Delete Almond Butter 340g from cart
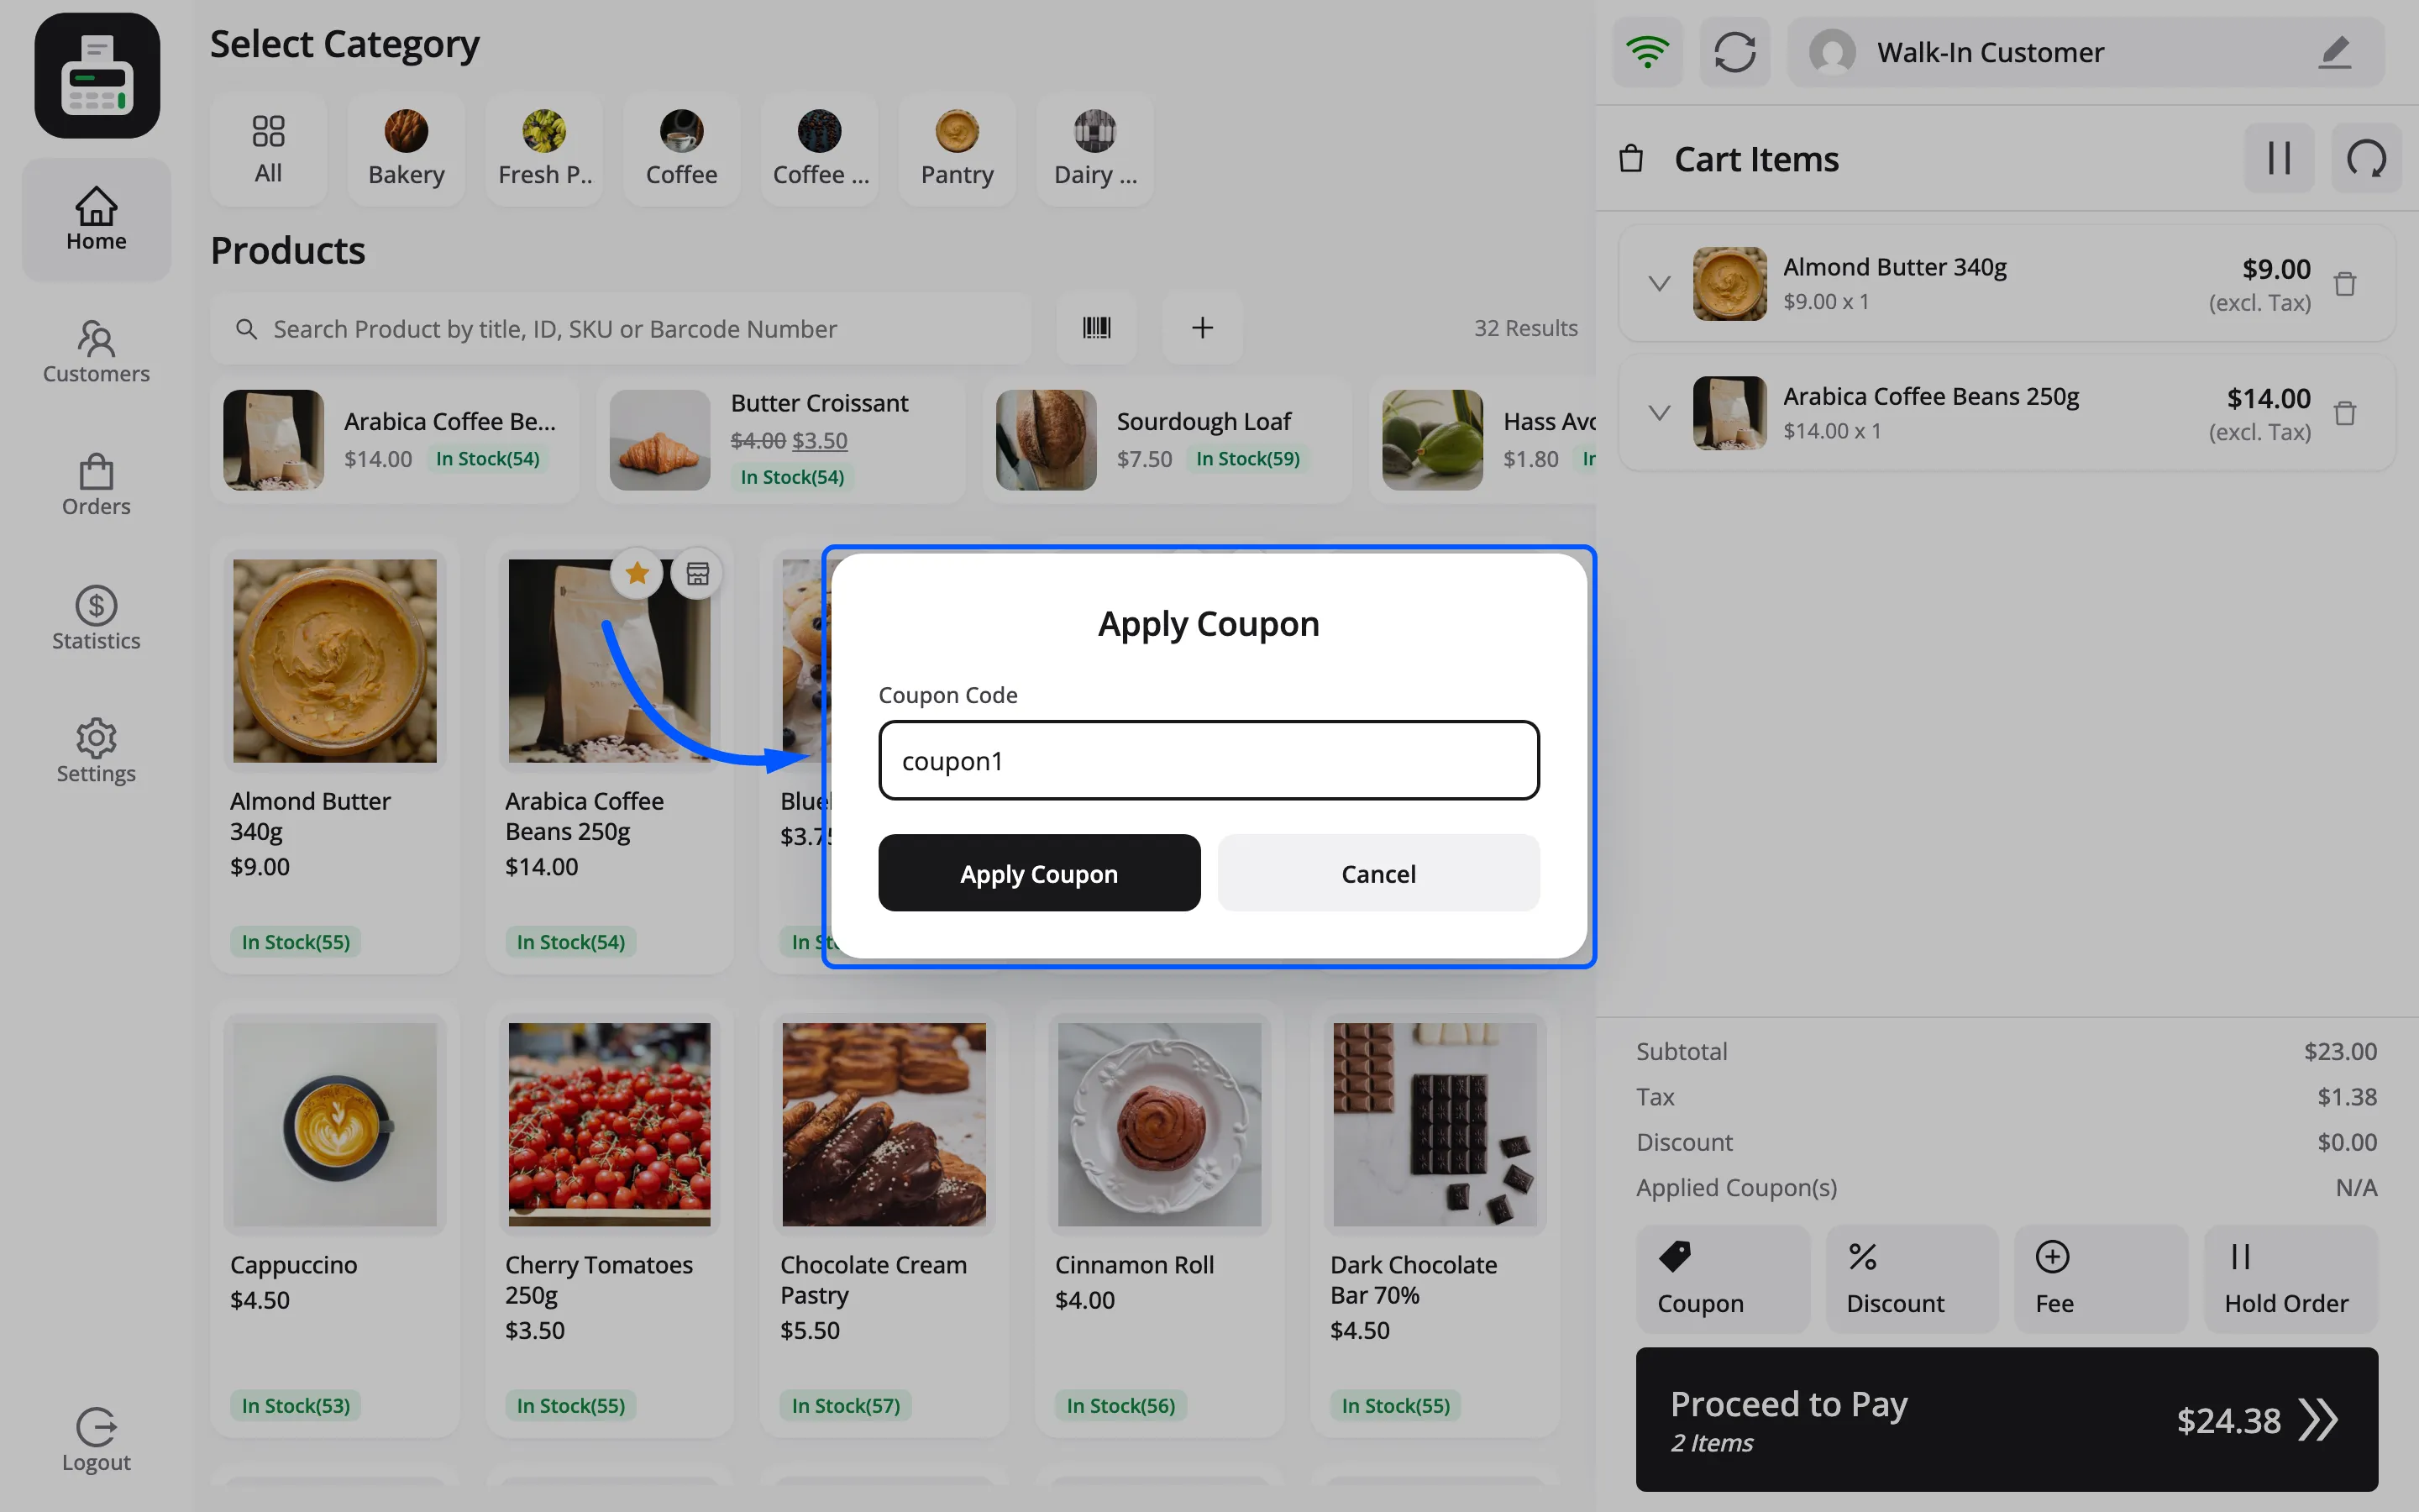Viewport: 2419px width, 1512px height. pyautogui.click(x=2345, y=284)
